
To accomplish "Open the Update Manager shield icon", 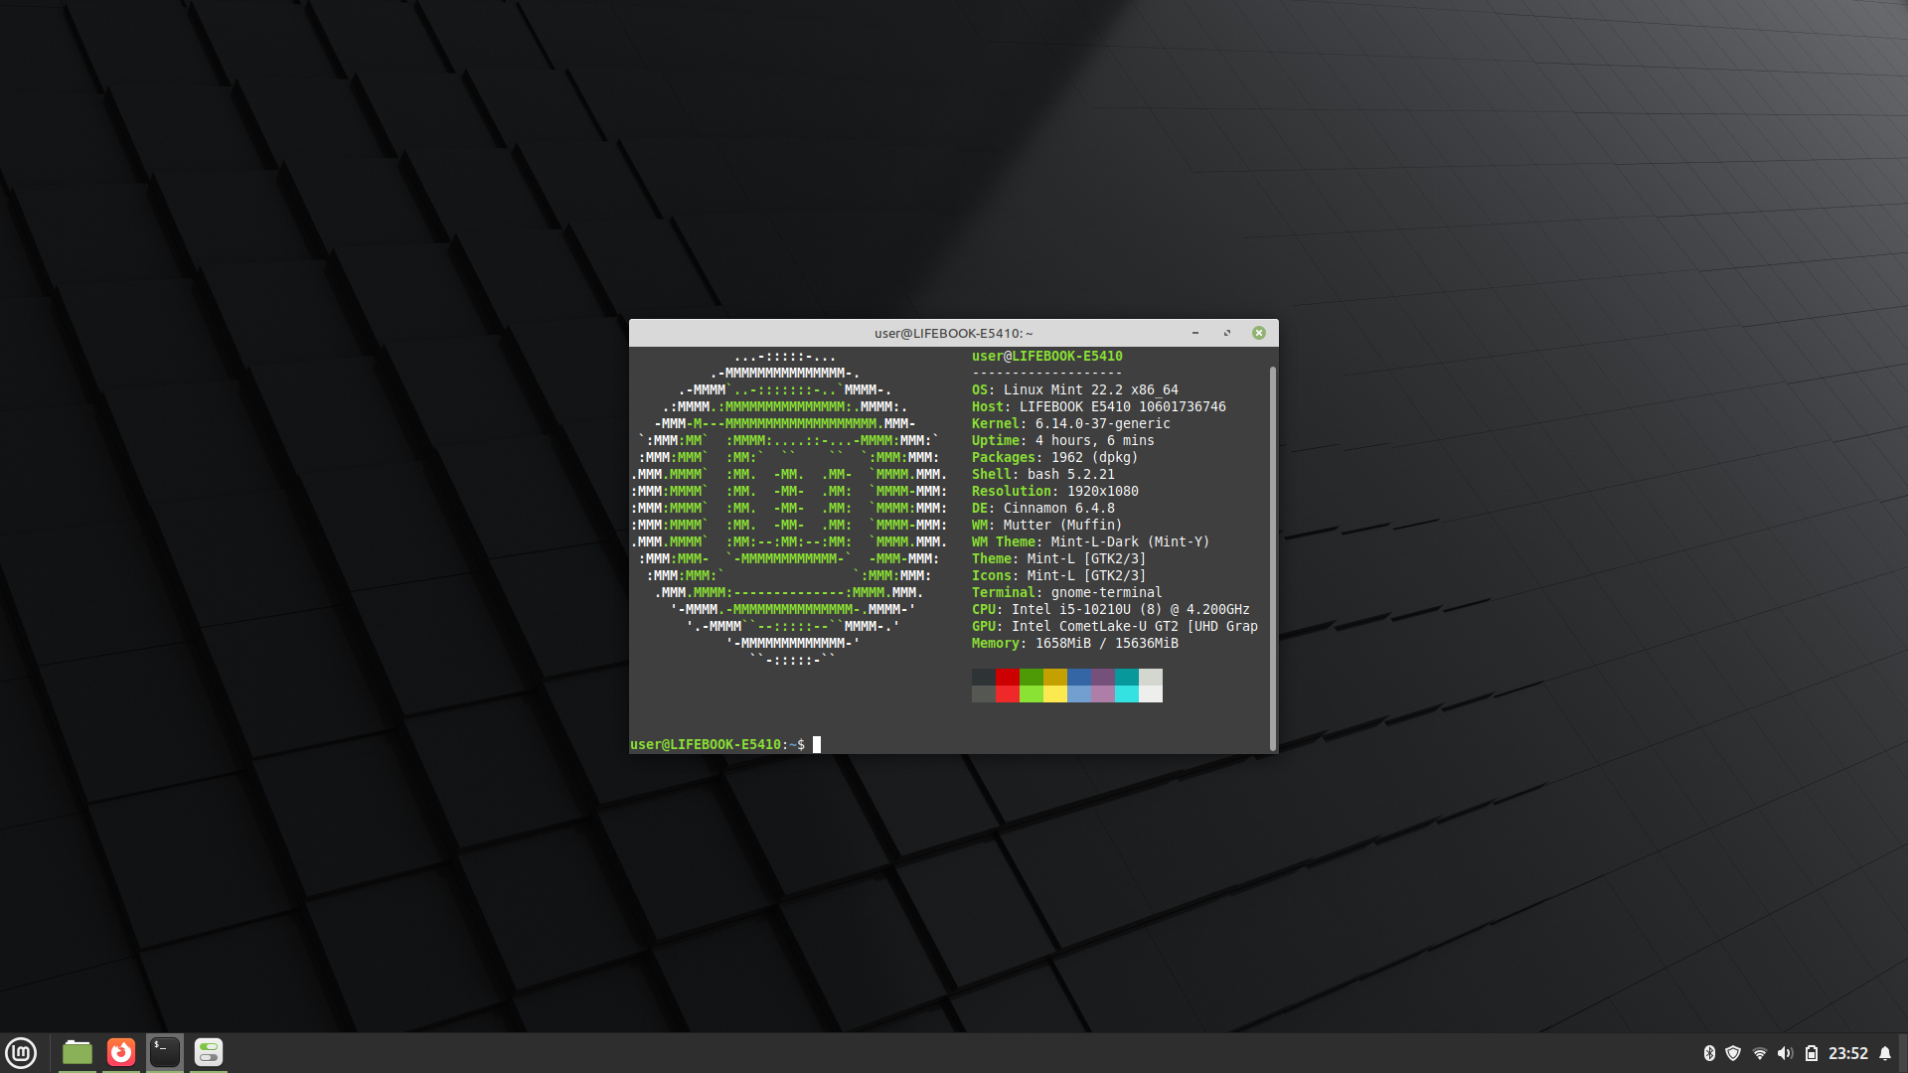I will coord(1733,1053).
